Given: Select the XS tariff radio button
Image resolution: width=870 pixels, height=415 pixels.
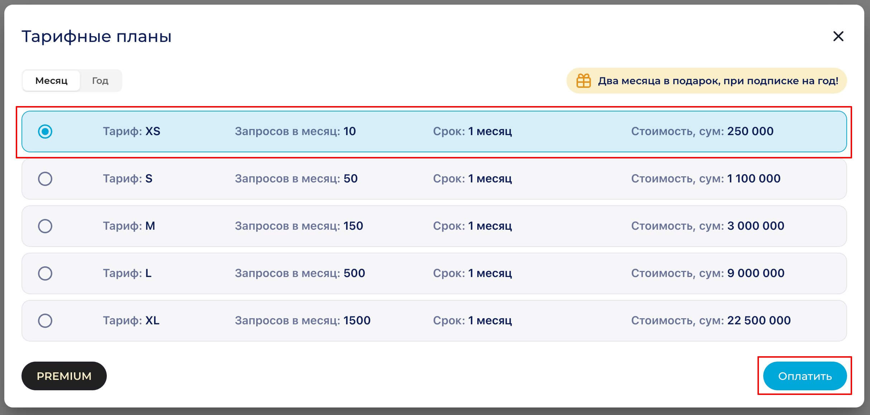Looking at the screenshot, I should click(x=45, y=132).
